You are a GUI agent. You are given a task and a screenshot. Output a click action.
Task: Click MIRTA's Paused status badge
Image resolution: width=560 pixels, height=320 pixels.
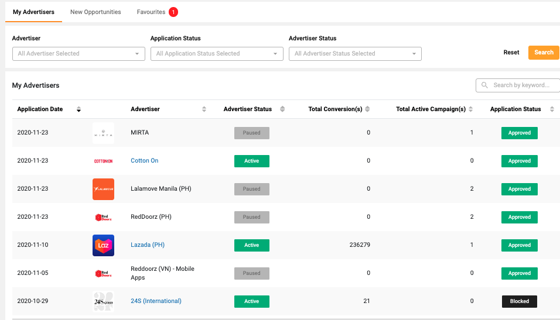[x=252, y=133]
